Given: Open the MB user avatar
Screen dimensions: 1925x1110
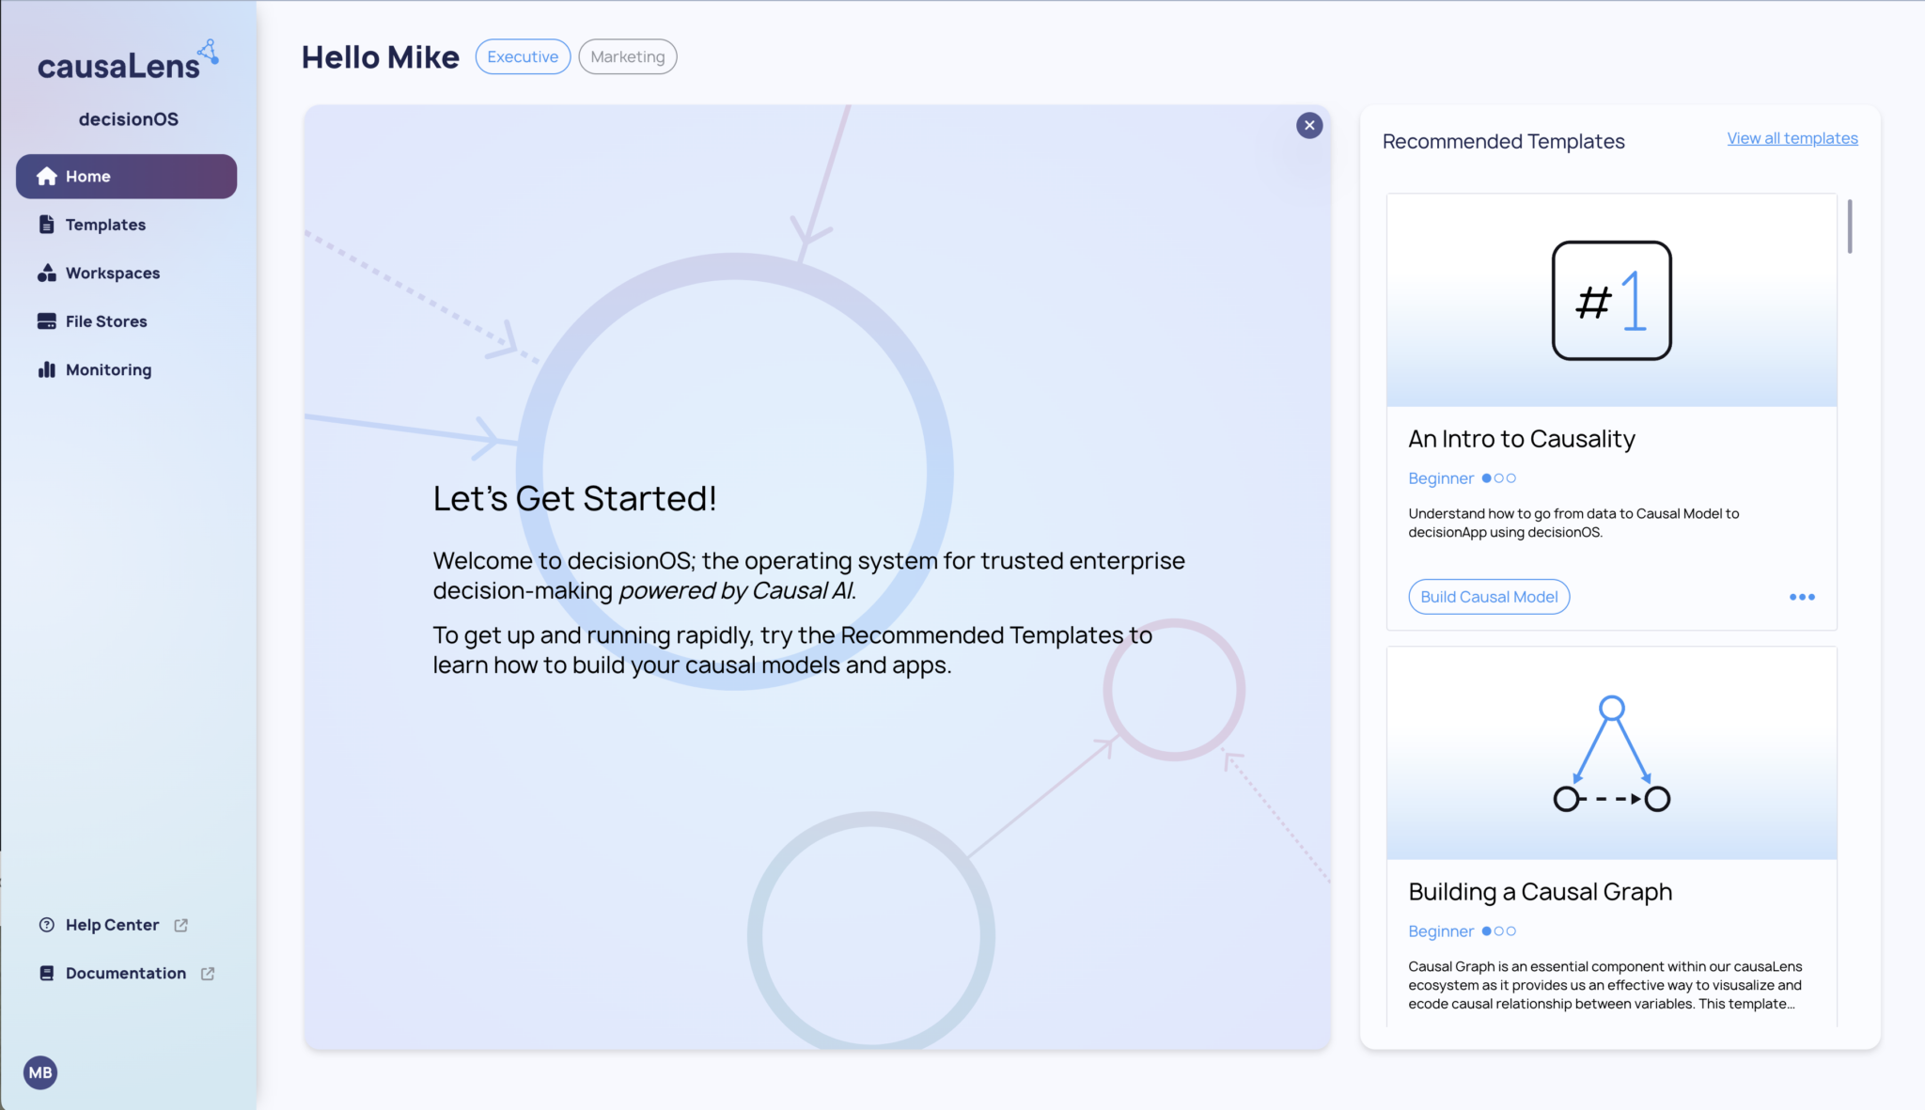Looking at the screenshot, I should point(40,1072).
